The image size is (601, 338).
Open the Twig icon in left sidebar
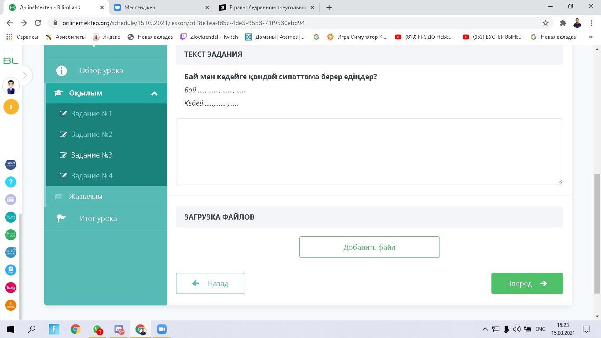tap(11, 287)
